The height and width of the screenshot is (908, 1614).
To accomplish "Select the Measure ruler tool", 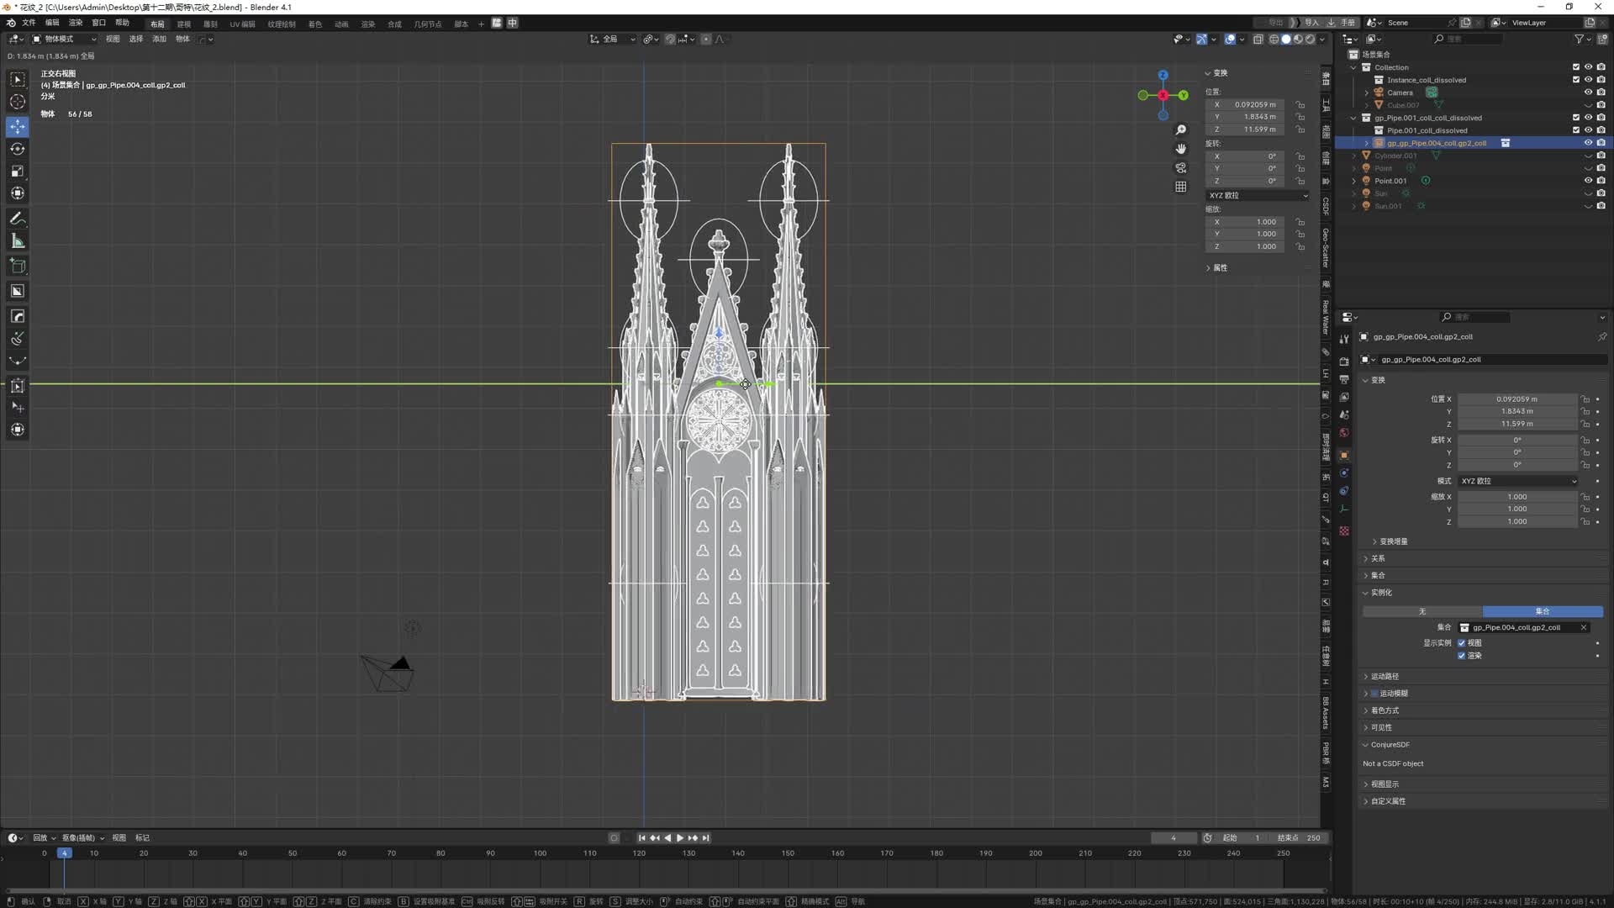I will point(18,242).
